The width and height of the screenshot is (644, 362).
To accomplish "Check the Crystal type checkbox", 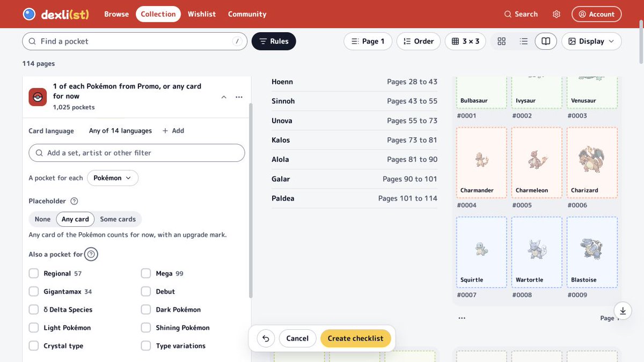I will tap(34, 346).
